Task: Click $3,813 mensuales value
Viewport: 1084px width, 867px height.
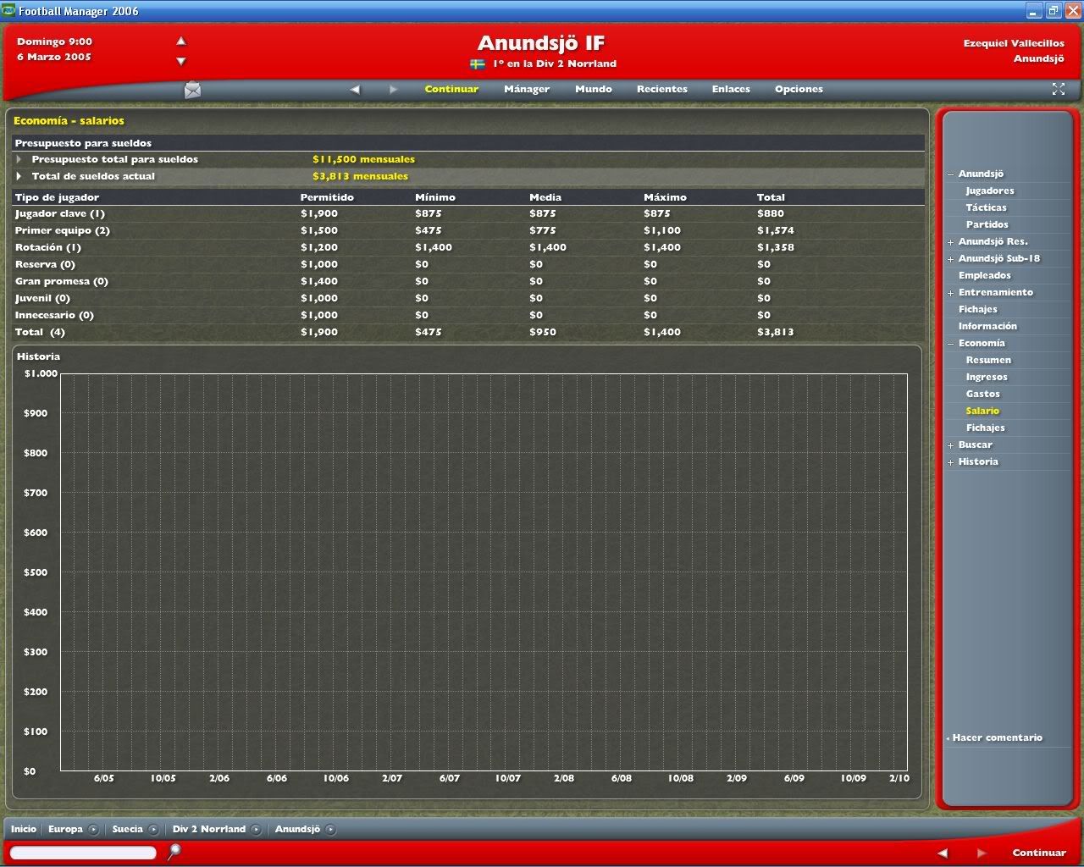Action: pos(360,176)
